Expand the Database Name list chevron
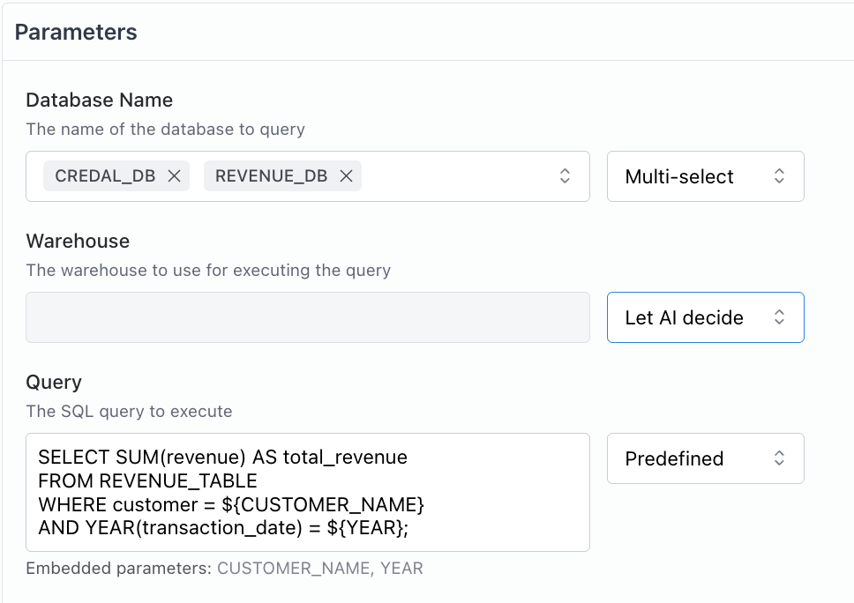The image size is (854, 603). click(565, 176)
